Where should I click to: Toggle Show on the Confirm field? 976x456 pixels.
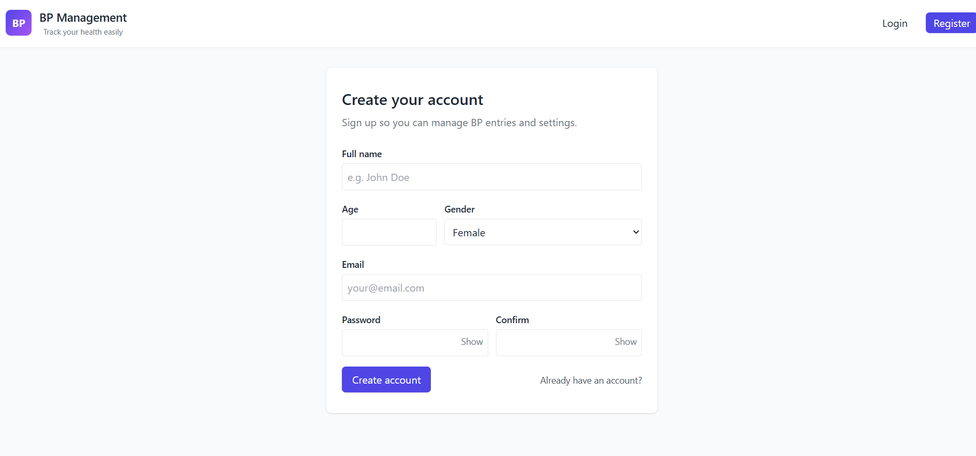(x=625, y=342)
